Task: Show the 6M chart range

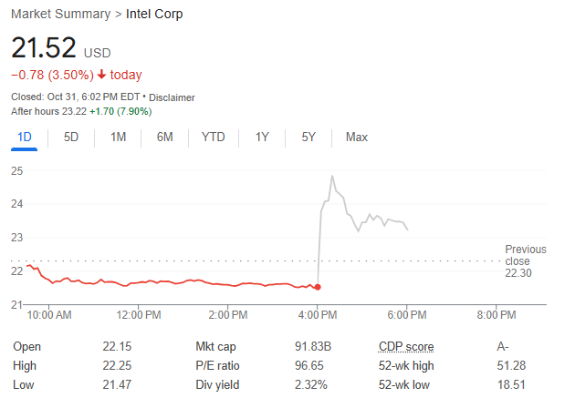Action: coord(165,137)
